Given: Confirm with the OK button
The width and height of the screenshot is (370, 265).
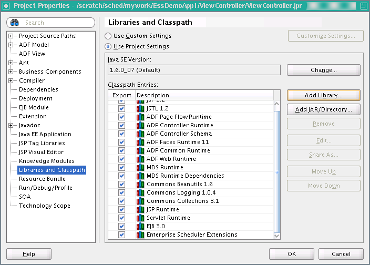Looking at the screenshot, I should coord(292,254).
